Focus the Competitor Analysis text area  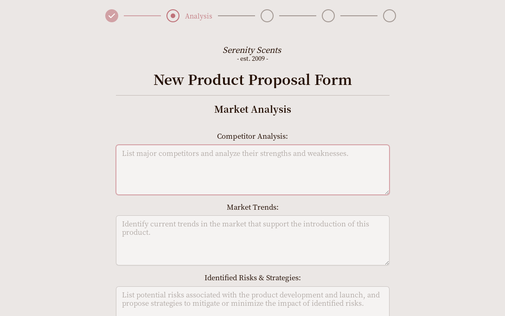click(x=253, y=170)
